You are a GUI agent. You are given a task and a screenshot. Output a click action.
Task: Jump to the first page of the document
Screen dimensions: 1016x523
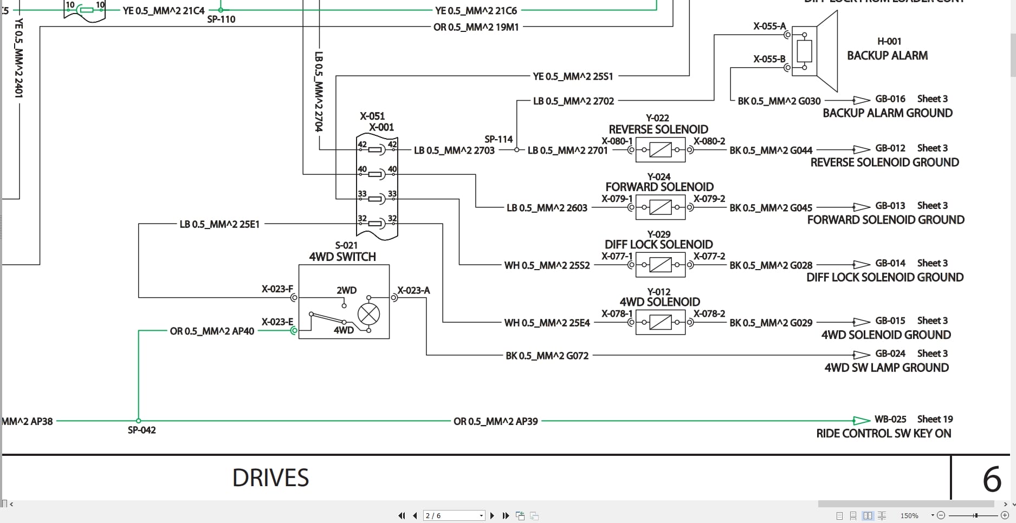pyautogui.click(x=402, y=515)
